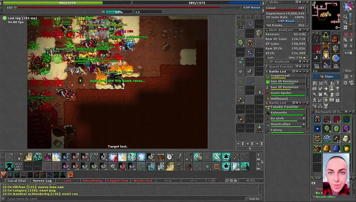
Task: Click the blue star item in Backpack
Action: pyautogui.click(x=317, y=129)
